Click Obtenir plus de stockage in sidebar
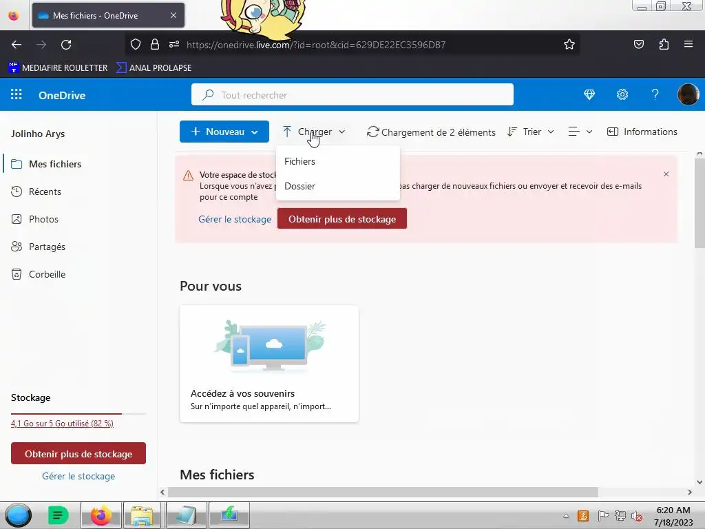The image size is (705, 529). [78, 454]
